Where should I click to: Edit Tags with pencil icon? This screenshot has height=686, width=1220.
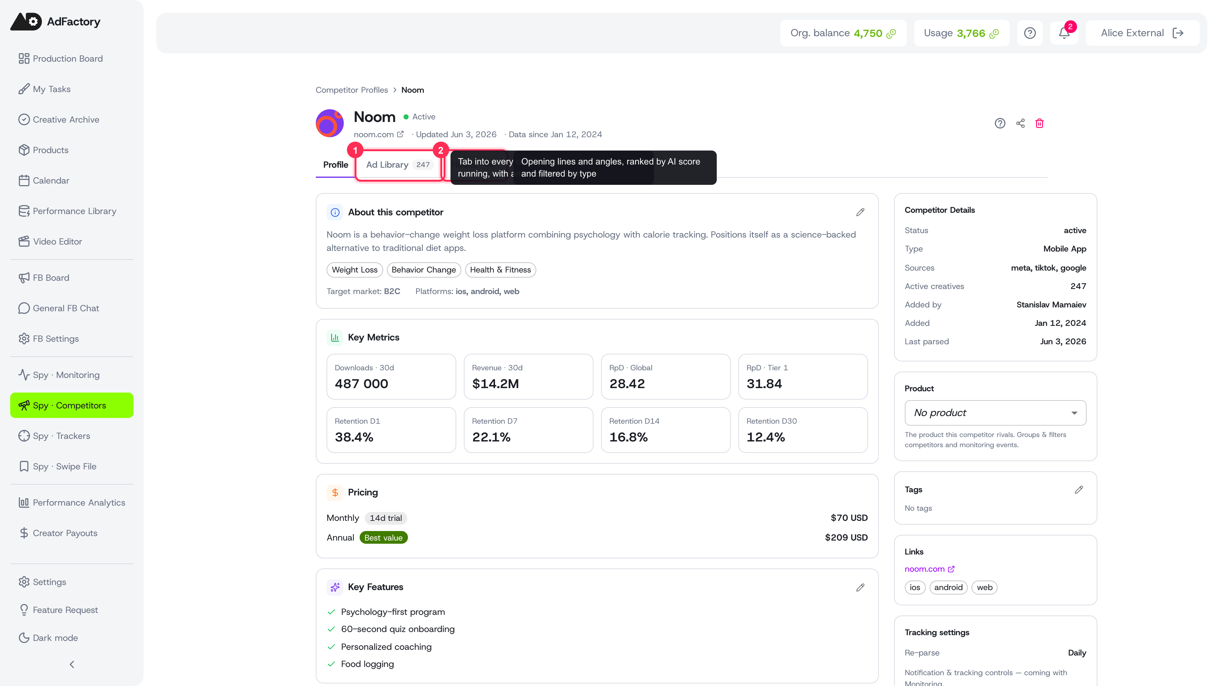tap(1079, 489)
